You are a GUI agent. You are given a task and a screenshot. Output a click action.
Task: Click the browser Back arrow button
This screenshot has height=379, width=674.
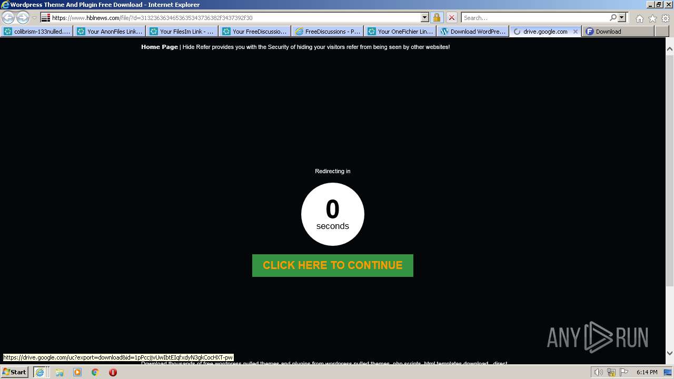tap(8, 17)
